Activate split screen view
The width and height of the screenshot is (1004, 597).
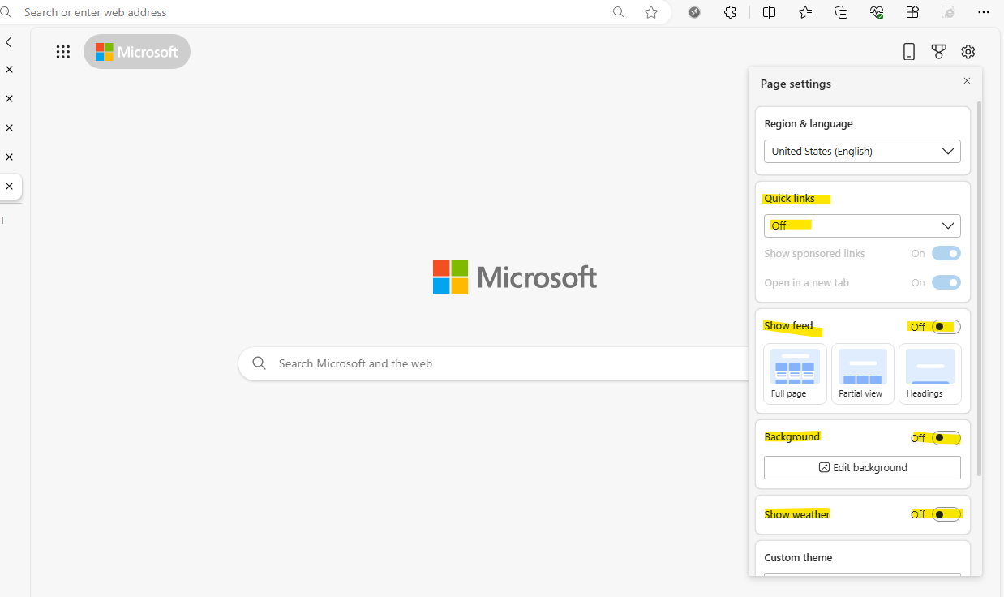tap(769, 12)
